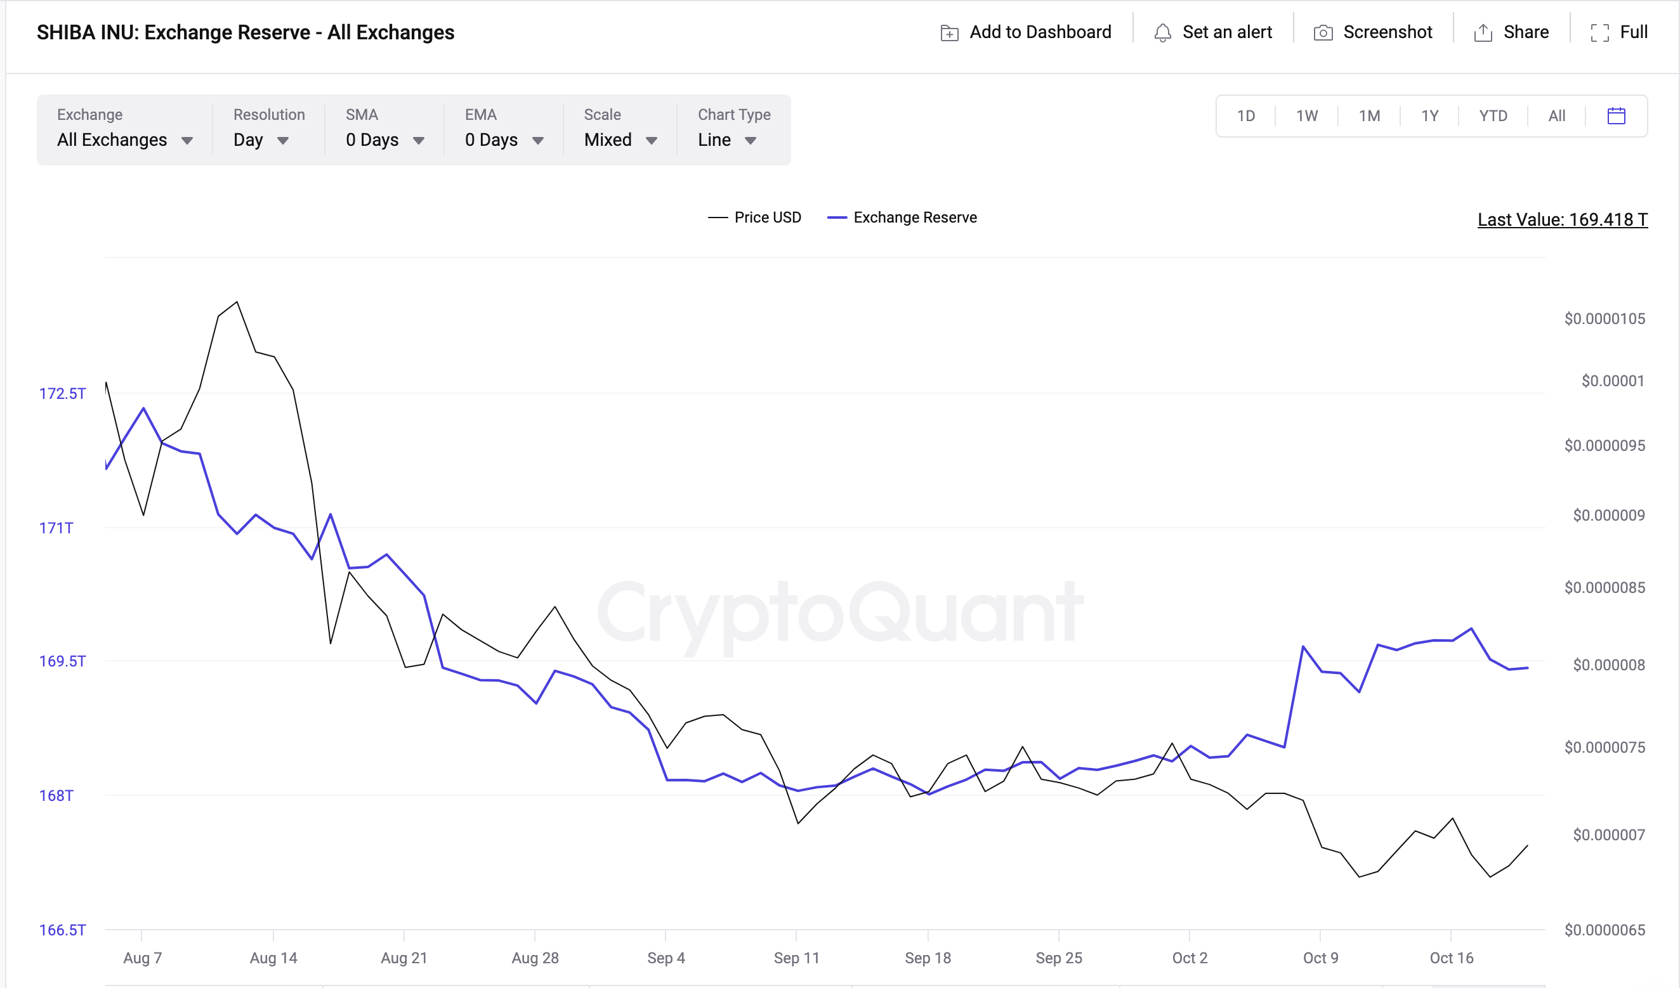Change Chart Type Line dropdown
1680x988 pixels.
(x=726, y=140)
